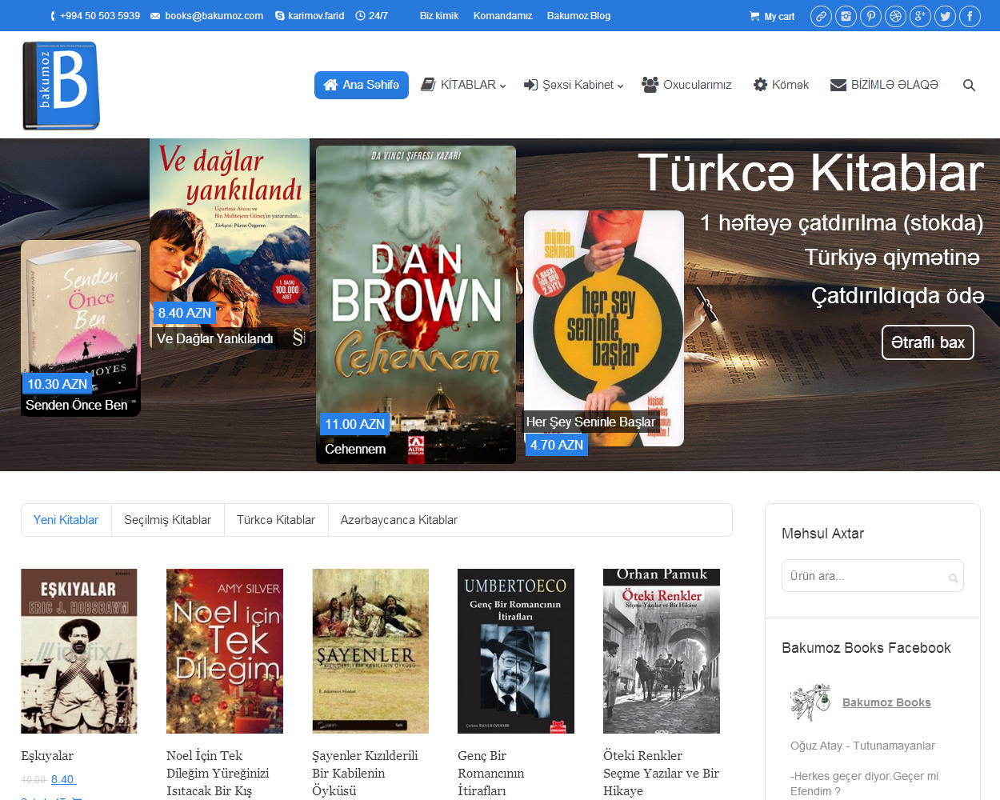
Task: Click the 4.70 AZN price tag
Action: pyautogui.click(x=557, y=445)
